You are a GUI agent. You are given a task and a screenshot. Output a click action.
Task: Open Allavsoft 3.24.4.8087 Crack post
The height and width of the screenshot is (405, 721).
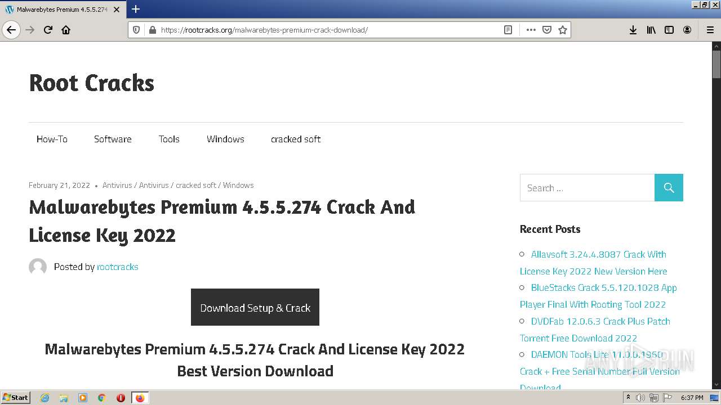(x=593, y=263)
